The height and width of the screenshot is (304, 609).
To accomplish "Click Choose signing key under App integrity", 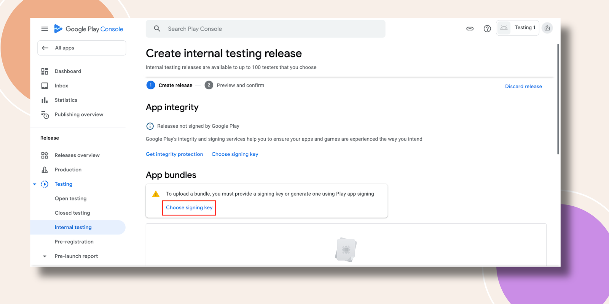I will tap(235, 154).
